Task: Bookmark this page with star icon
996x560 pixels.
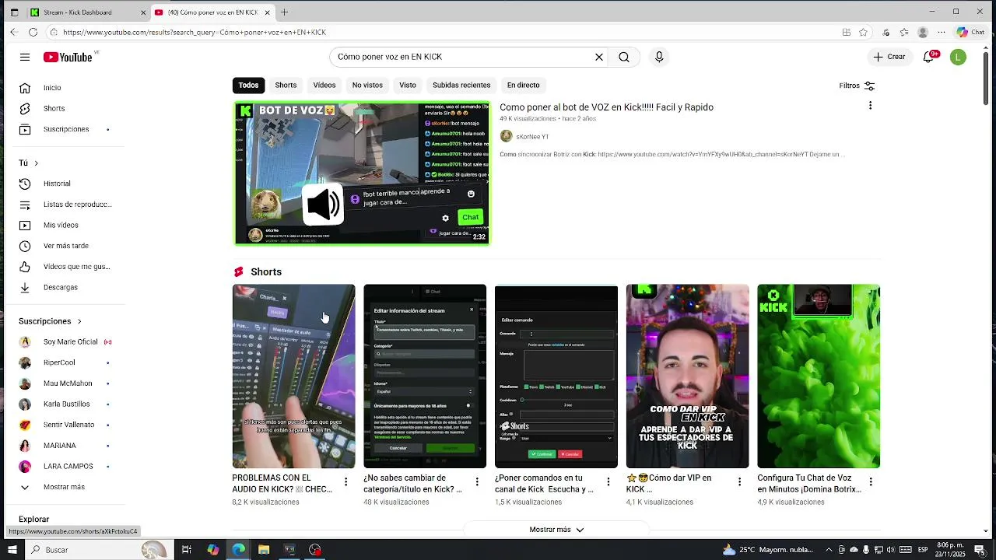Action: [863, 32]
